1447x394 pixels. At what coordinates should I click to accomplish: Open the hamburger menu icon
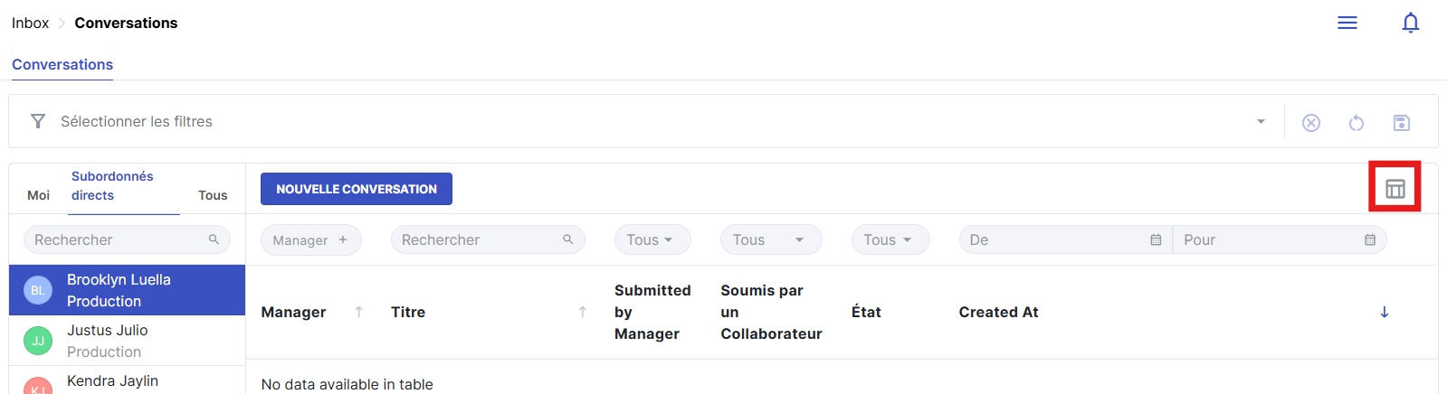1347,23
